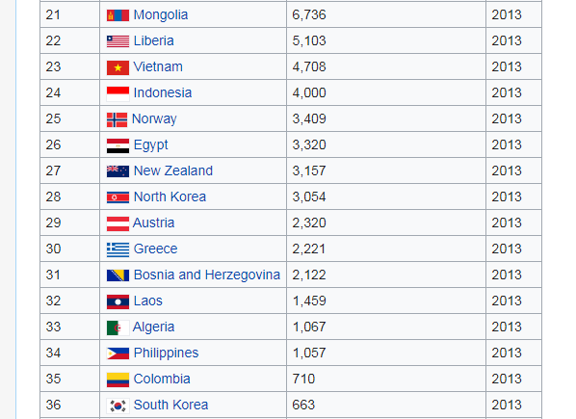Open the Laos link
This screenshot has width=576, height=419.
(147, 301)
